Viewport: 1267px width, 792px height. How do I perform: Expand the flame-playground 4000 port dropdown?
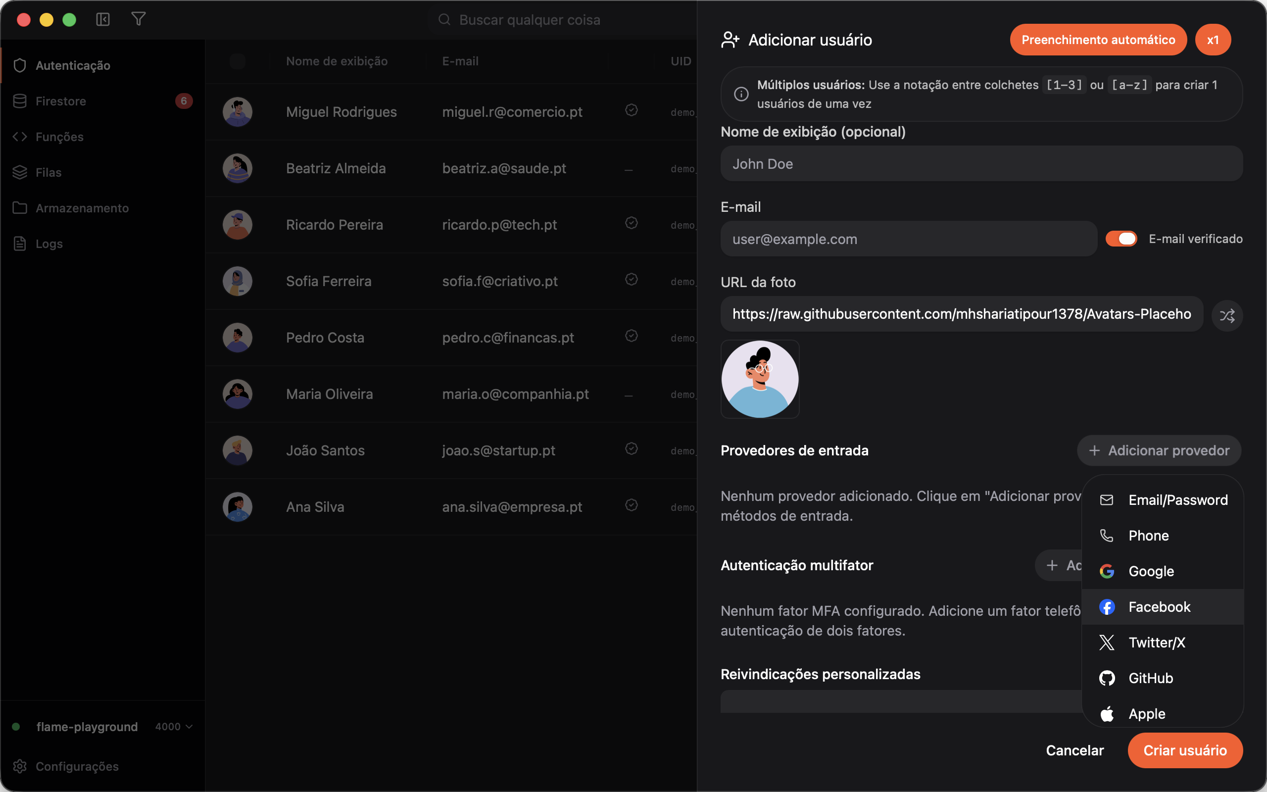pos(174,727)
